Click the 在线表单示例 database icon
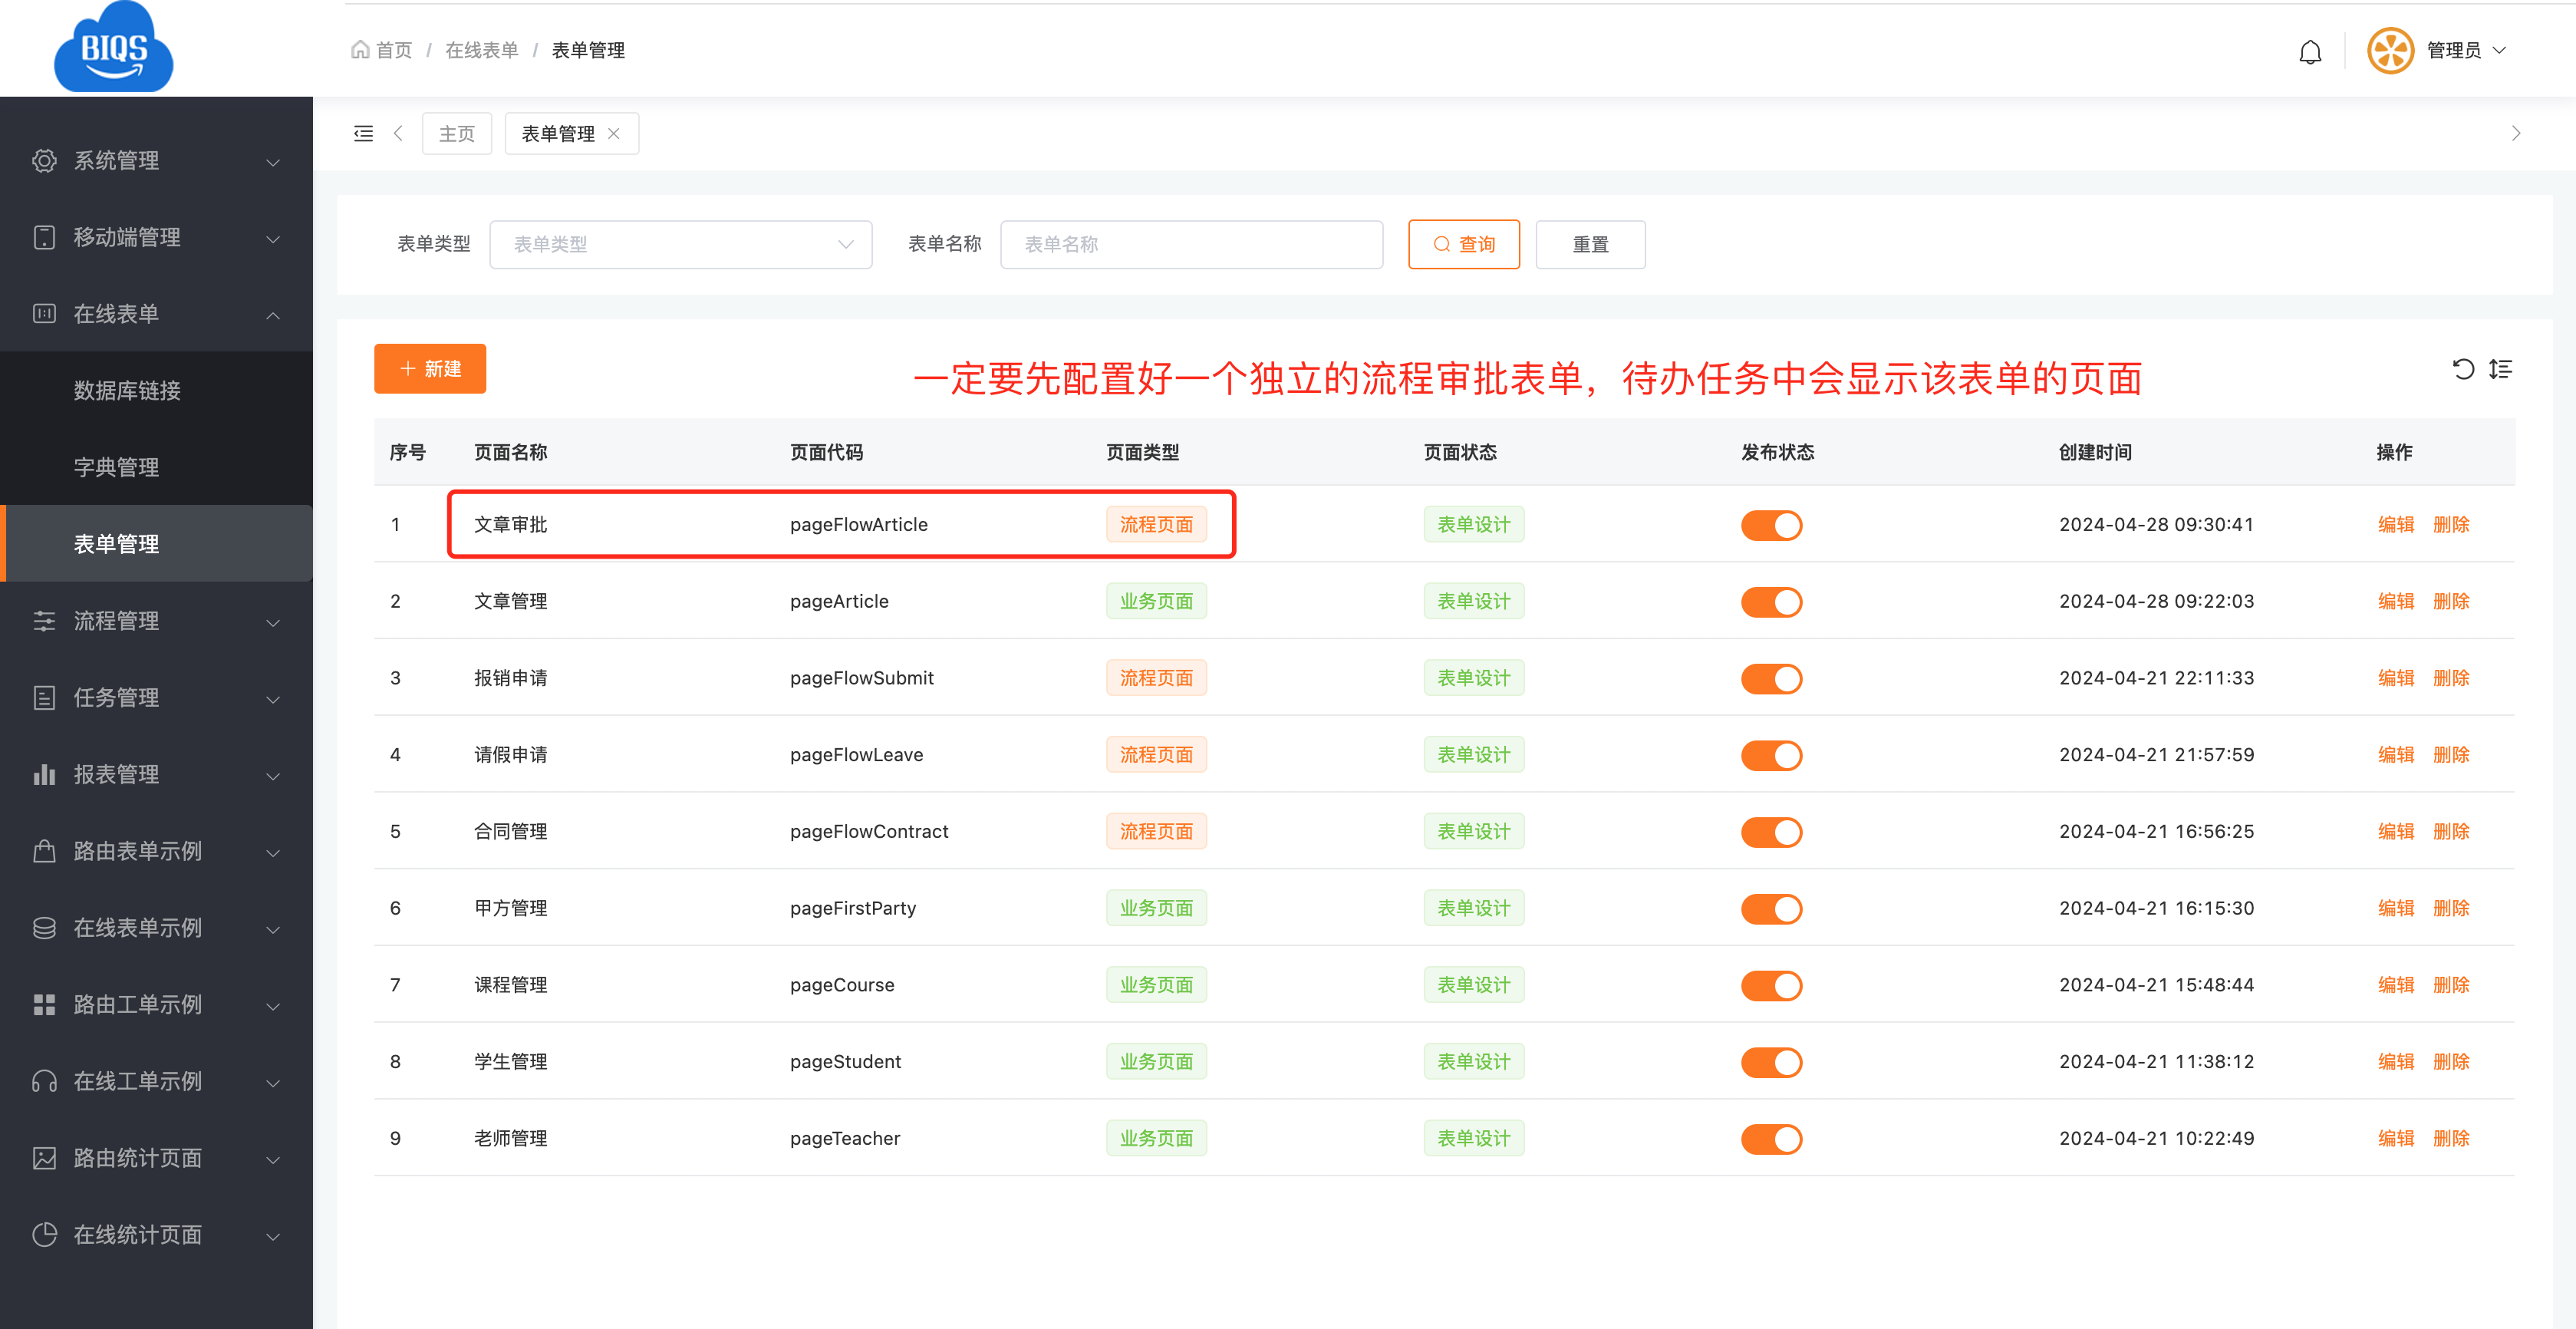2576x1329 pixels. 44,928
